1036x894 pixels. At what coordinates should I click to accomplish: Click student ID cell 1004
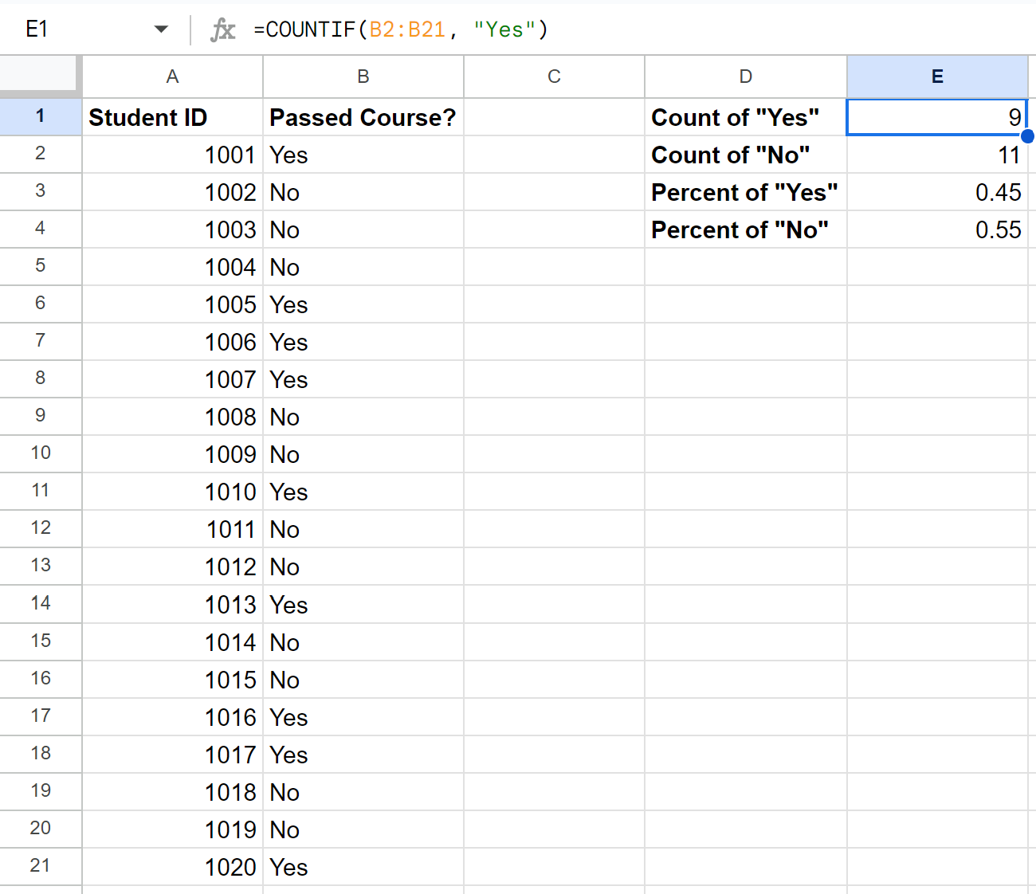pyautogui.click(x=172, y=267)
